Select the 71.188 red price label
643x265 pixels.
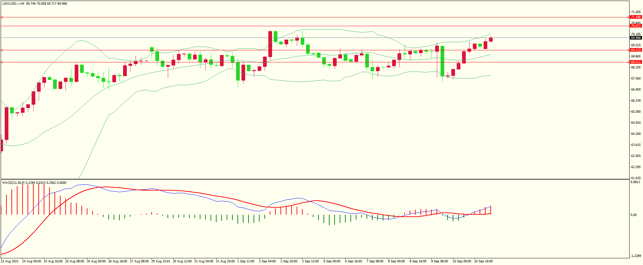coord(636,17)
